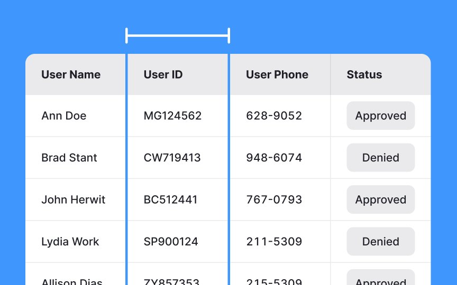This screenshot has width=457, height=285.
Task: Click the Status column header
Action: [x=364, y=75]
